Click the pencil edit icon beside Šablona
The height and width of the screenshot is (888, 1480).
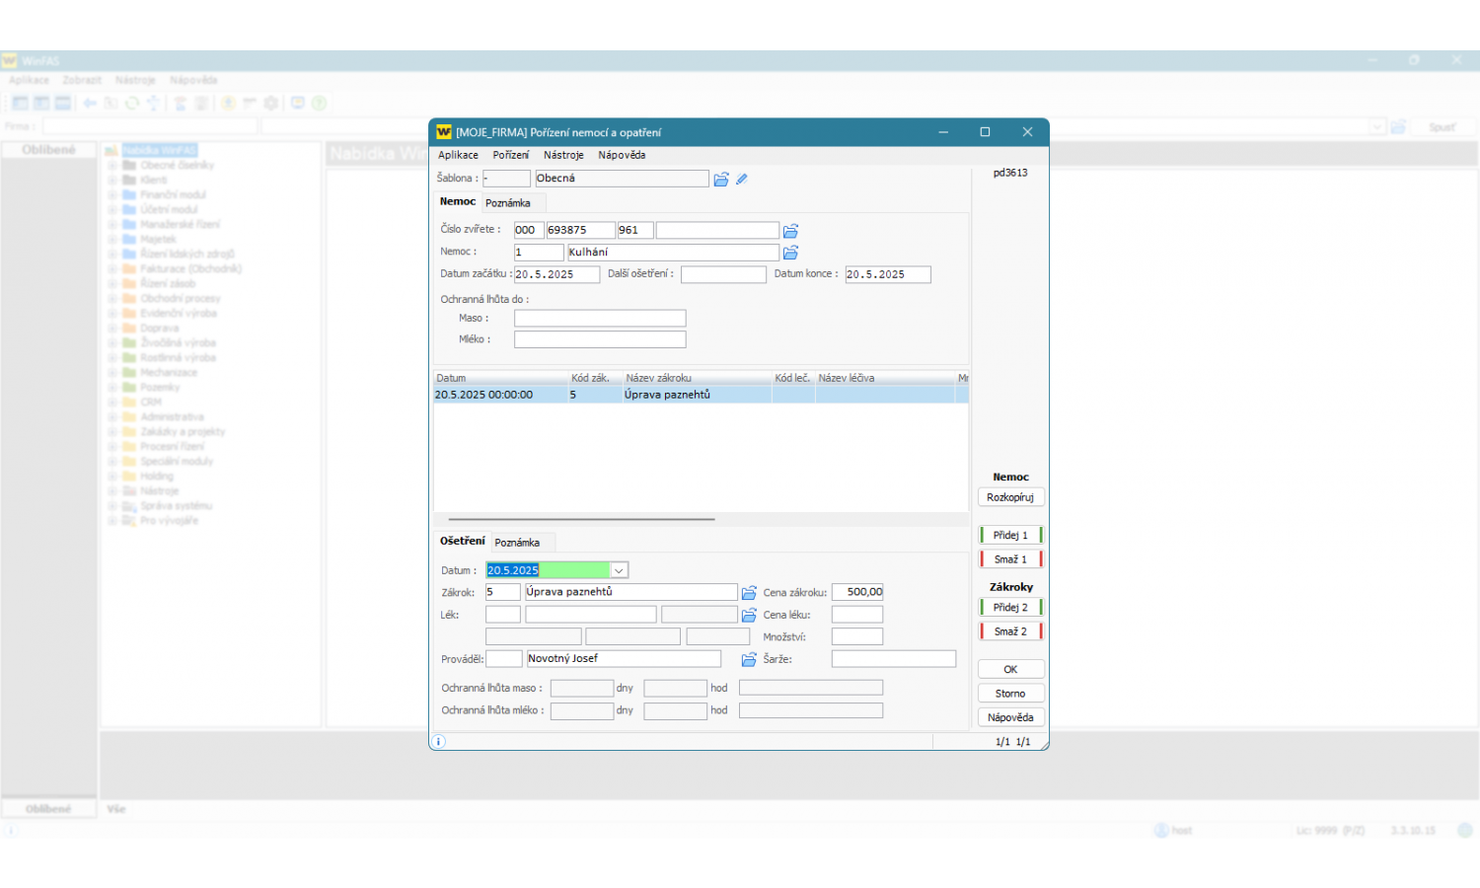[x=742, y=180]
